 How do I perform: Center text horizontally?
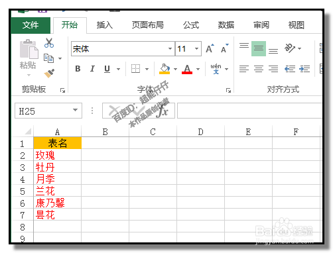(259, 69)
